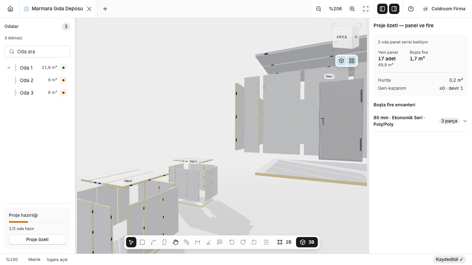472x265 pixels.
Task: Click the Oda 1 label in the viewport
Action: [329, 77]
